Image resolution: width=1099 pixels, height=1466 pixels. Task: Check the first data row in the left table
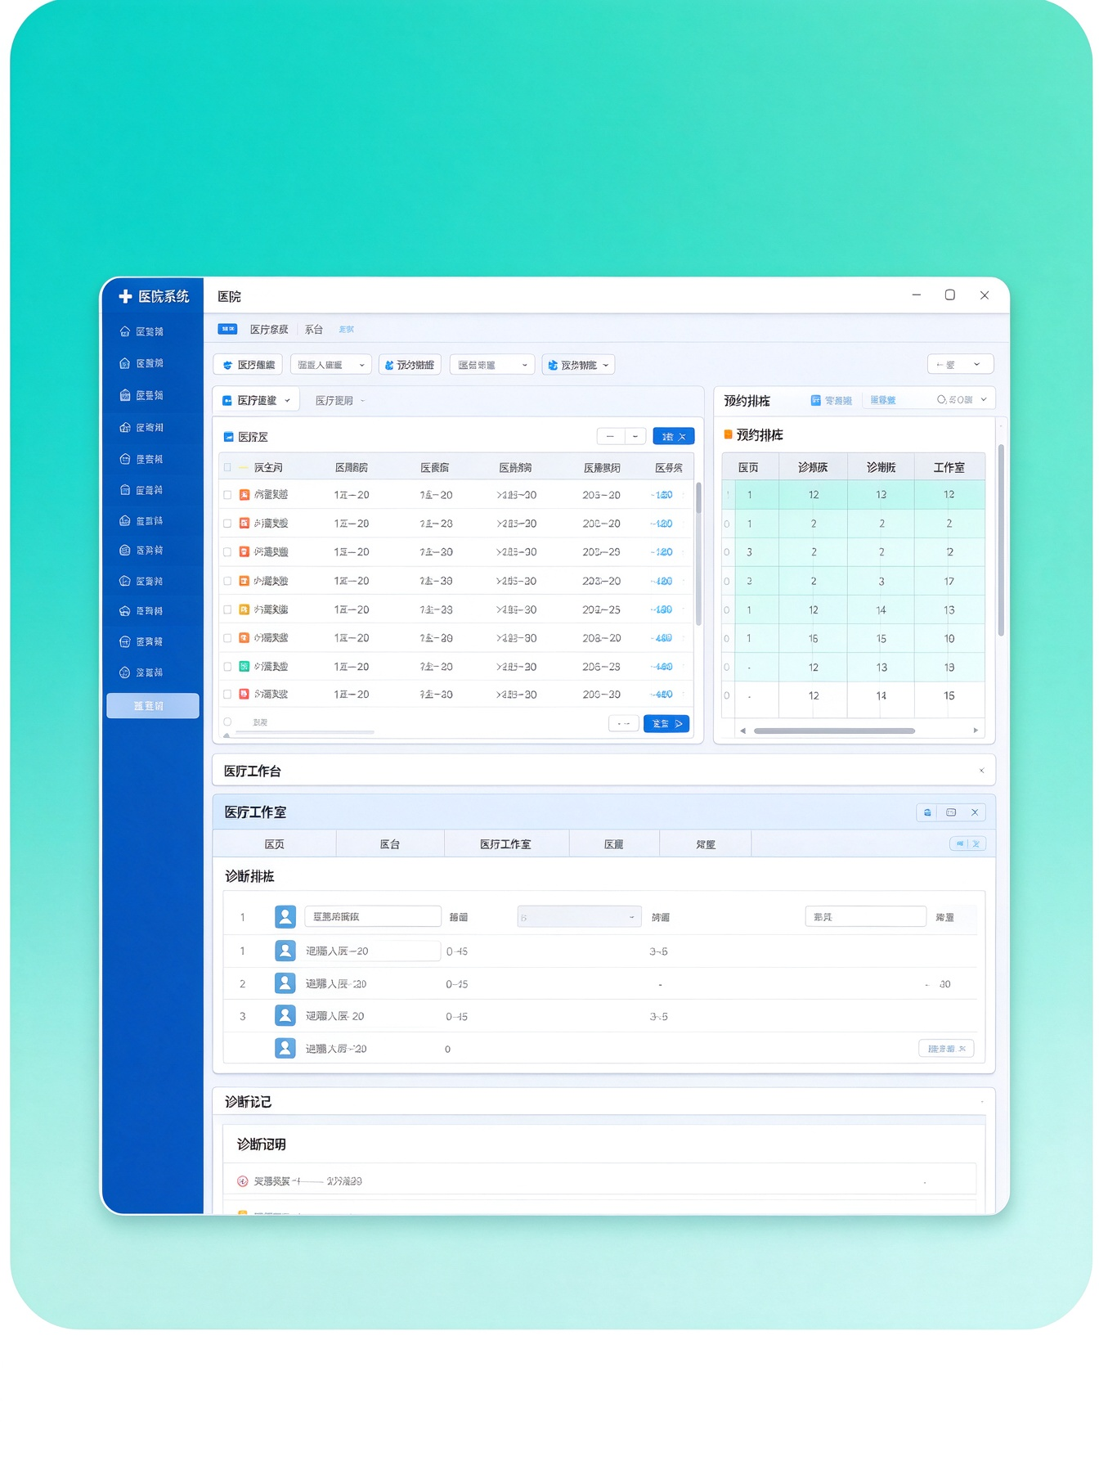(x=227, y=495)
